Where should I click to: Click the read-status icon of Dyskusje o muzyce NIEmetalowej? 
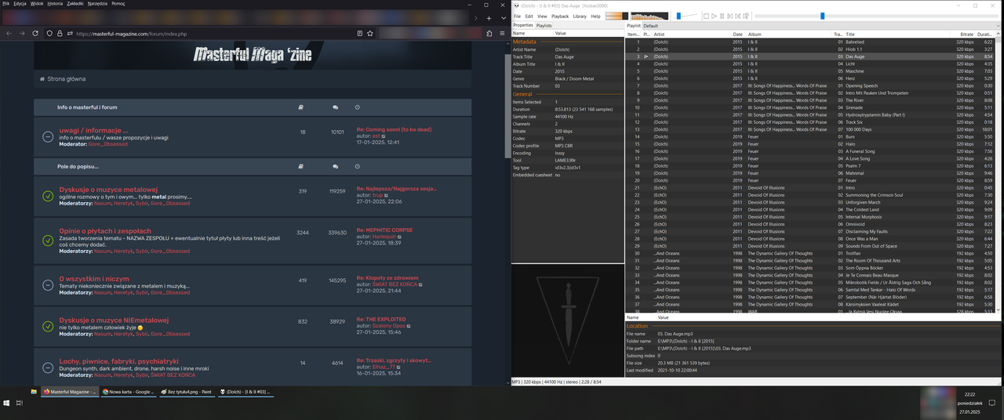pos(48,326)
